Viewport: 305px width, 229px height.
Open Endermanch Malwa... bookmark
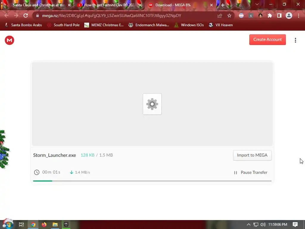(x=149, y=25)
